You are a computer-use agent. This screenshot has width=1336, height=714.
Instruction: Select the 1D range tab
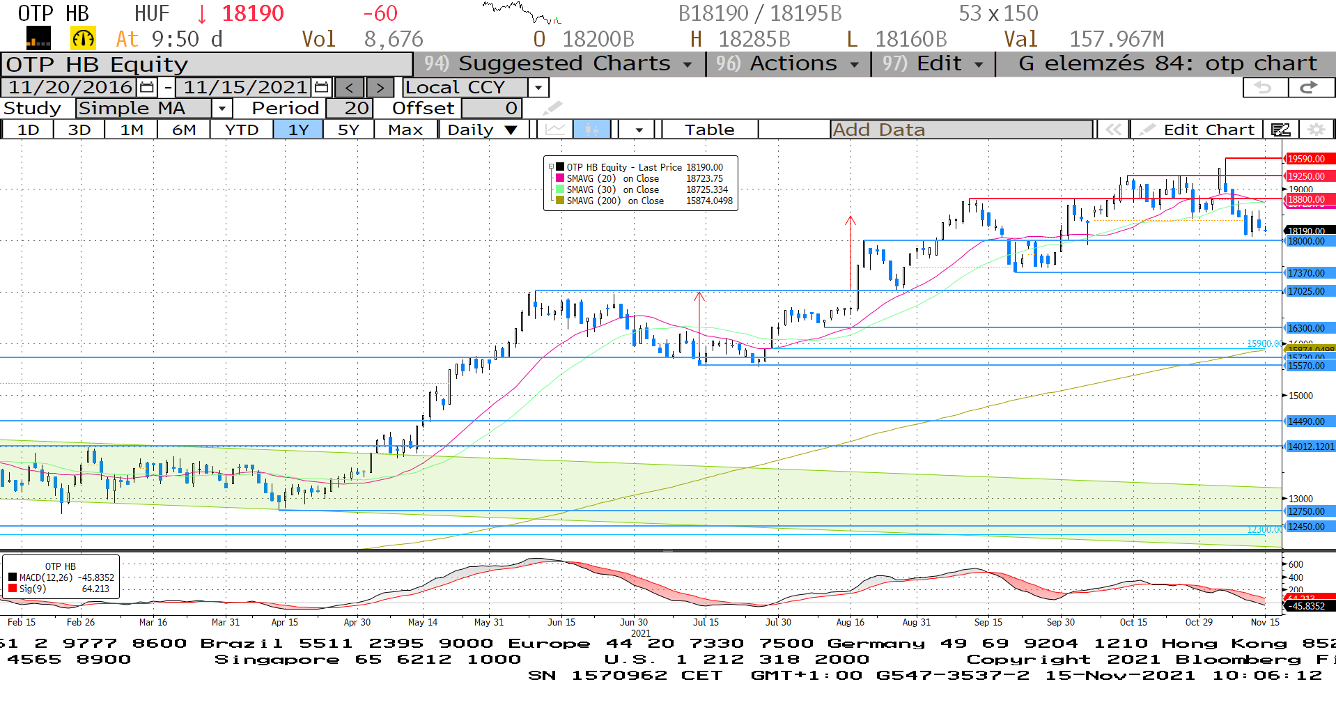click(x=29, y=130)
